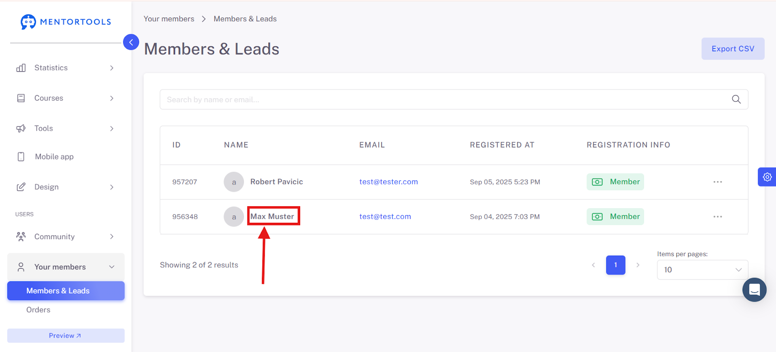The height and width of the screenshot is (352, 776).
Task: Click the money icon in Robert Pavicic's Member badge
Action: (x=598, y=182)
